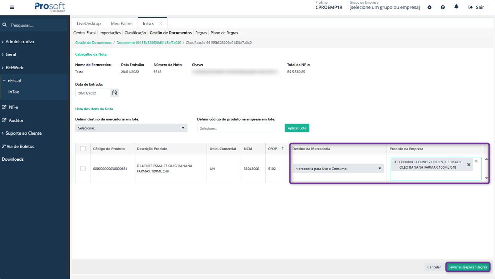
Task: Open the destino da mercadoria em lote dropdown
Action: (131, 128)
